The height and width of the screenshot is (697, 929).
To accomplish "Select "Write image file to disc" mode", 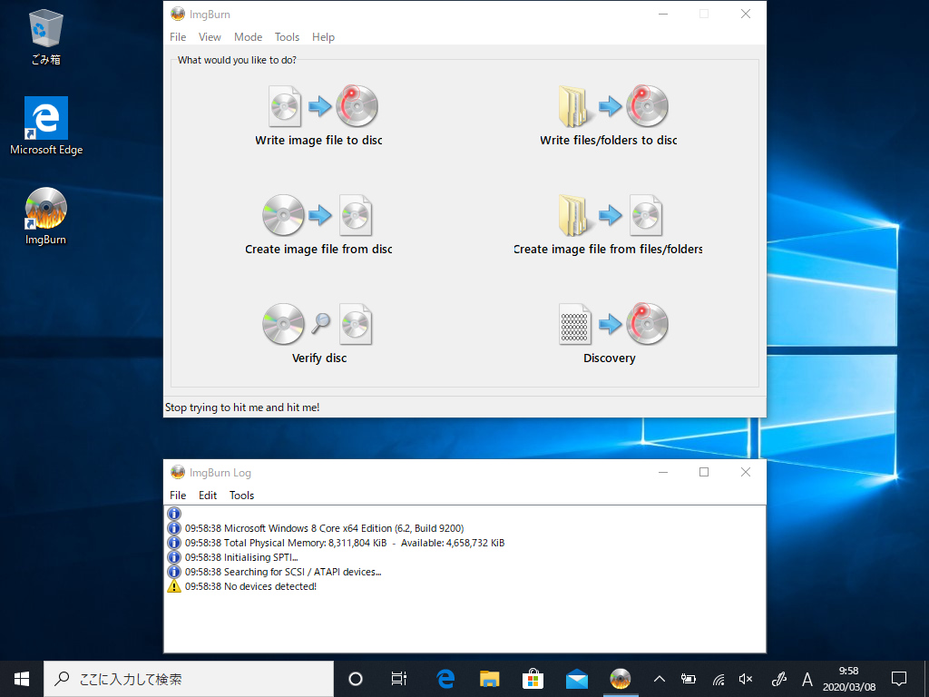I will click(x=319, y=113).
